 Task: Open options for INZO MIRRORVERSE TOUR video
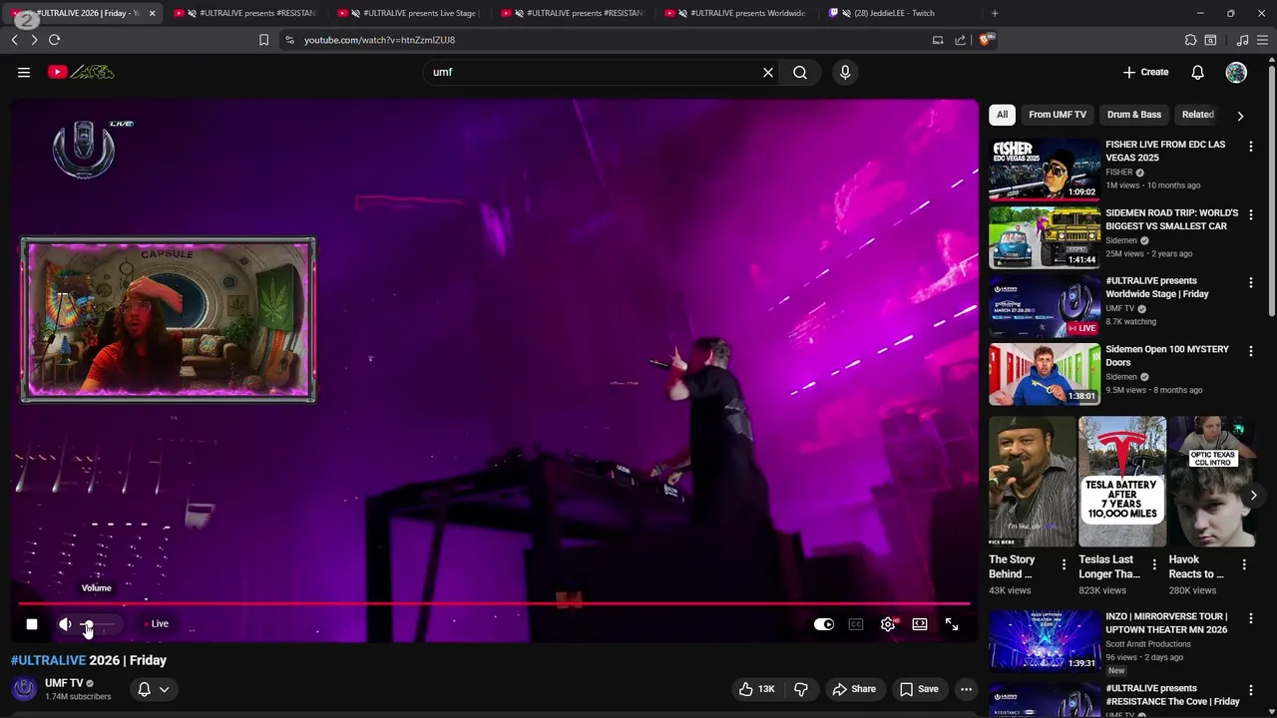pos(1250,618)
